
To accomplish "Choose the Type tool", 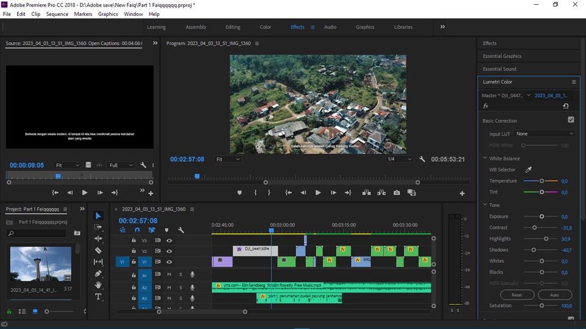I will pyautogui.click(x=98, y=297).
